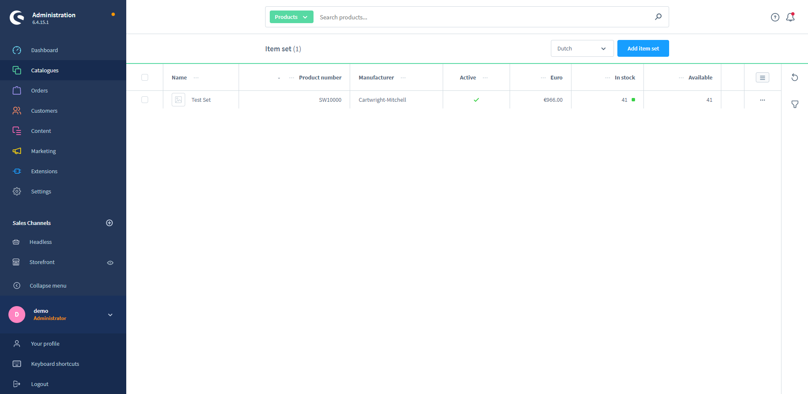Open Manufacturer column options dots

coord(403,78)
